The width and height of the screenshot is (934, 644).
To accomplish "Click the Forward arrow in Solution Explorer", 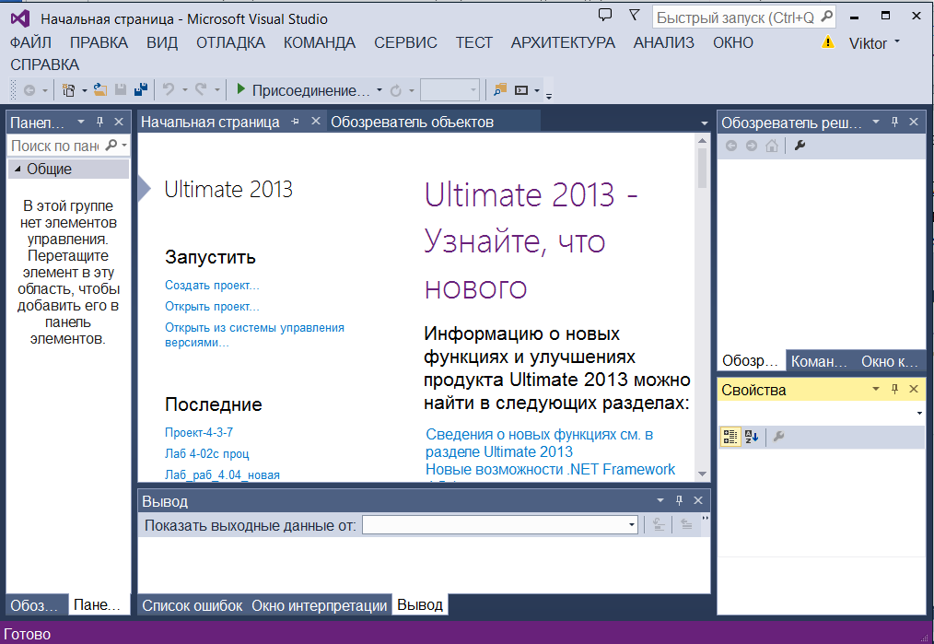I will click(x=752, y=146).
